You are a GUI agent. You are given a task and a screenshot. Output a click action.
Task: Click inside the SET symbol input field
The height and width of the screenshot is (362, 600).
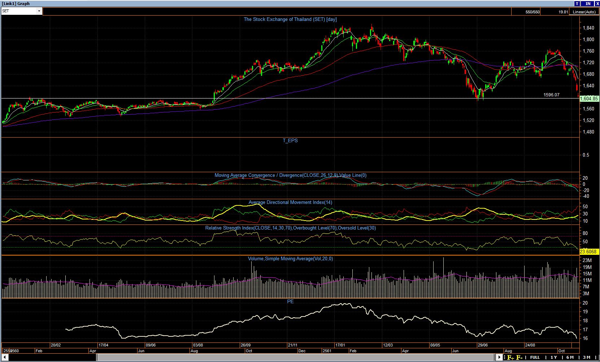pos(19,11)
